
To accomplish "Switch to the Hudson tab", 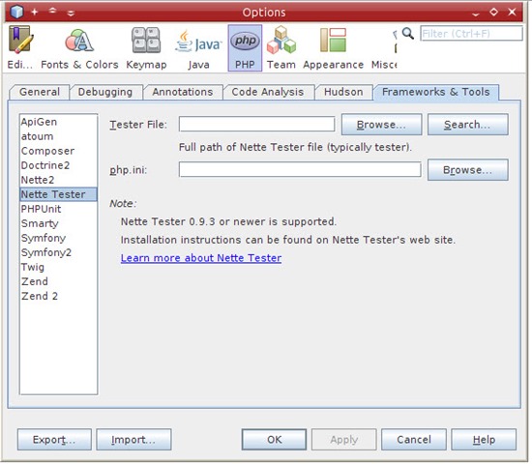I will (x=343, y=92).
